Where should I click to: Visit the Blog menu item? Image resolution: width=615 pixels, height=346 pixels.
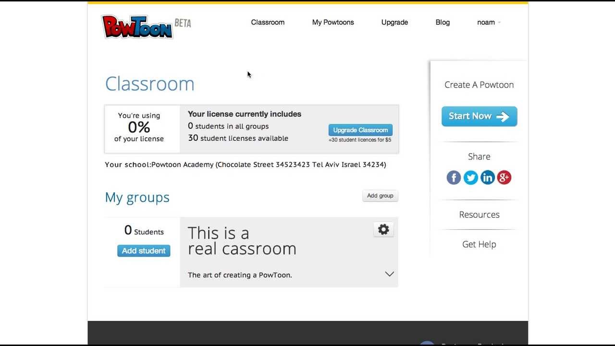tap(443, 23)
